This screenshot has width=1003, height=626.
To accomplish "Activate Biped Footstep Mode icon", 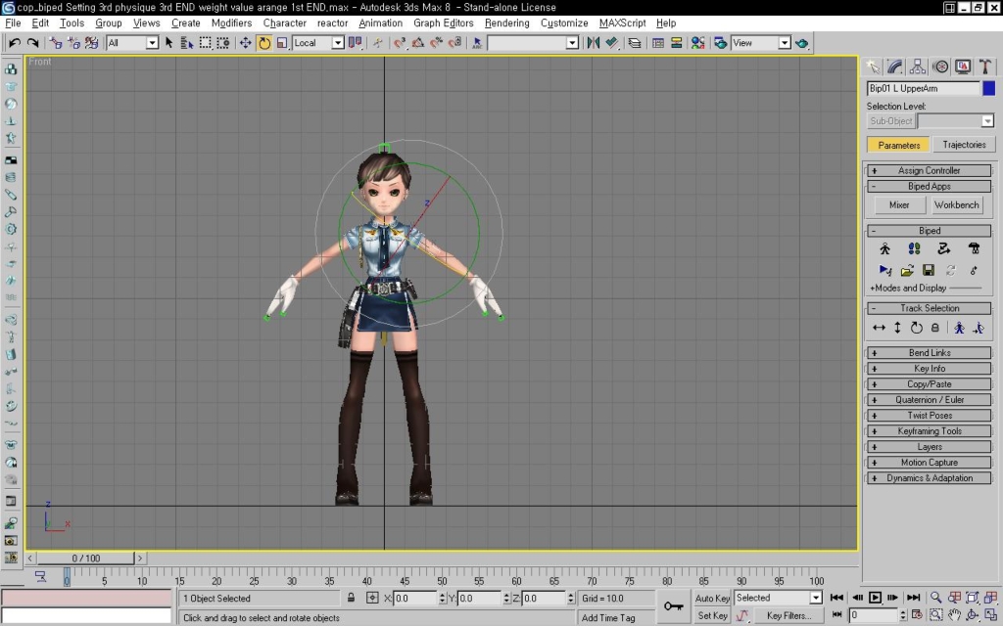I will [x=914, y=248].
